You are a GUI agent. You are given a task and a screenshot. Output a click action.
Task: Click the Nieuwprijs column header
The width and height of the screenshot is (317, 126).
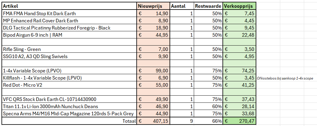coord(153,6)
